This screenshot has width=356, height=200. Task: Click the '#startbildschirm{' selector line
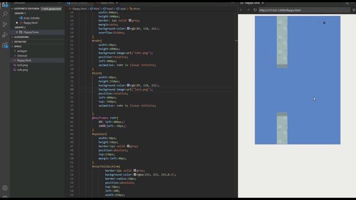[x=106, y=167]
